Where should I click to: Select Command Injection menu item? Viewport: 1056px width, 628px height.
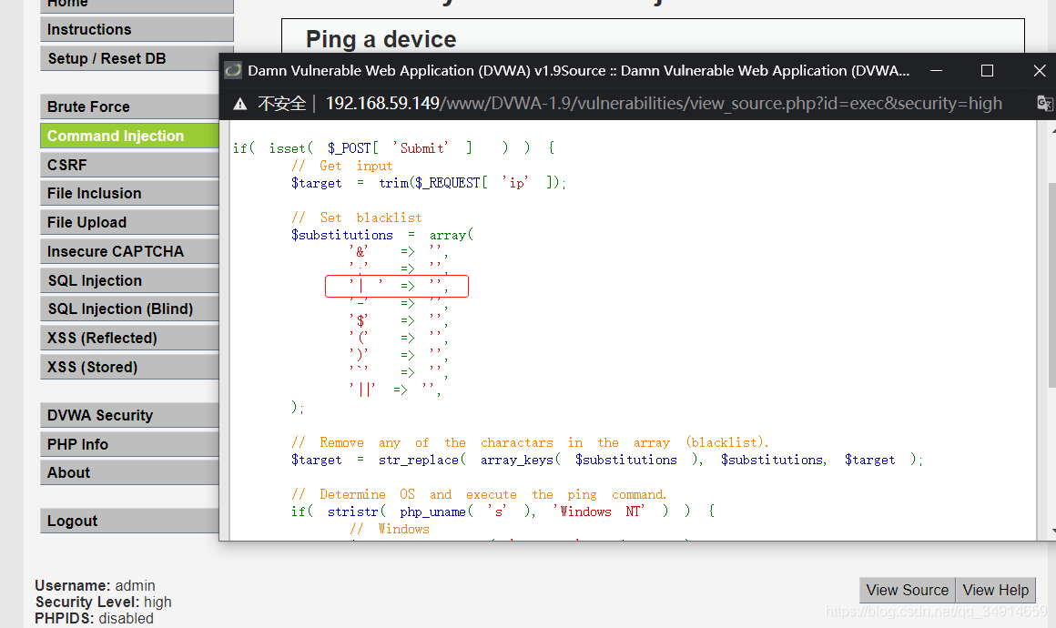[130, 136]
